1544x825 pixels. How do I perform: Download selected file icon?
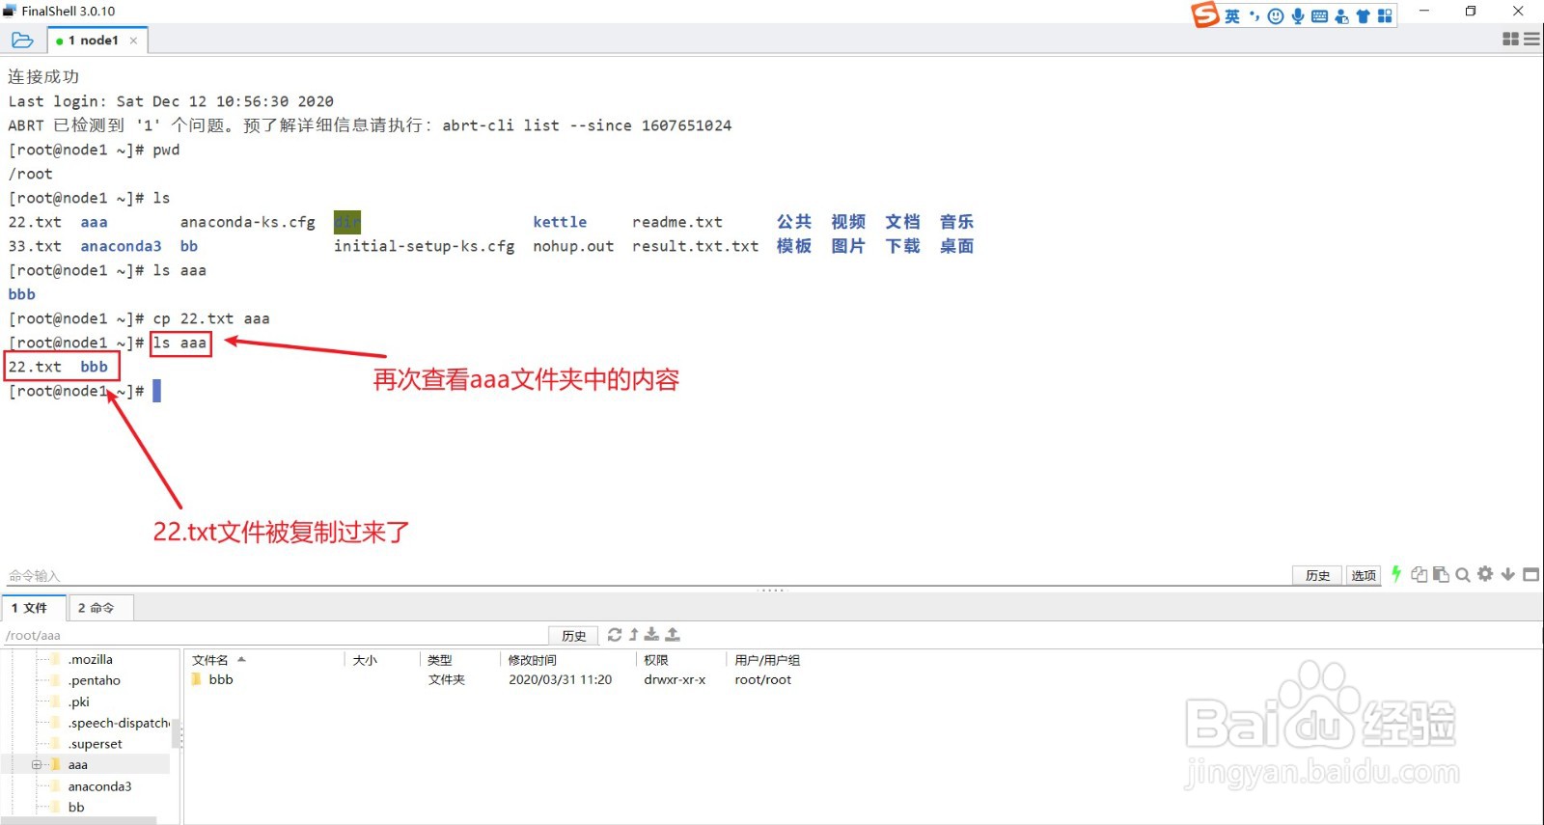click(652, 634)
